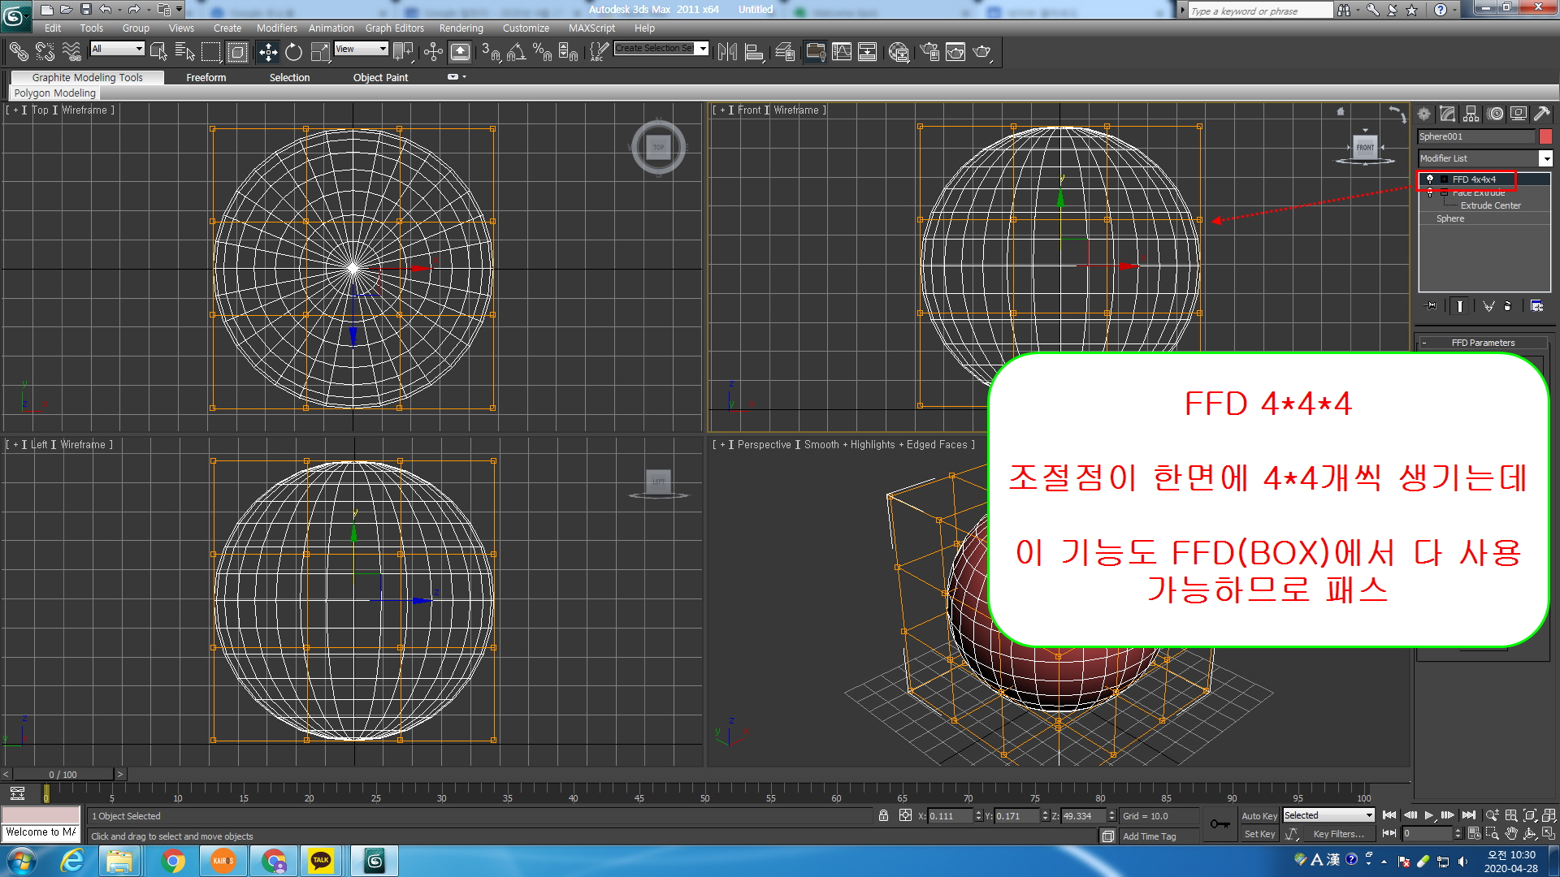The height and width of the screenshot is (877, 1560).
Task: Activate the Select Object tool
Action: click(158, 52)
